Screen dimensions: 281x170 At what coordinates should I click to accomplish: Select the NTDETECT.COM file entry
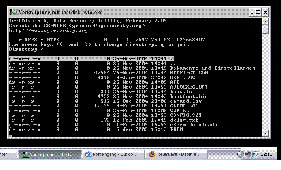click(108, 73)
